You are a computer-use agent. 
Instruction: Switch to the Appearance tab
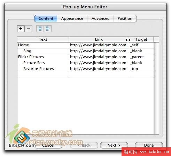click(72, 18)
